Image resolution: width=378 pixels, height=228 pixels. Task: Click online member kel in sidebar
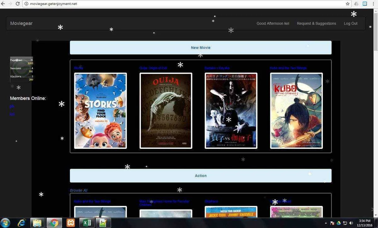pos(12,114)
